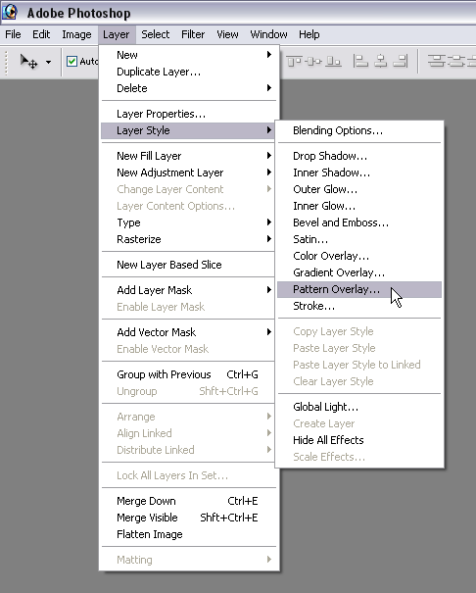The height and width of the screenshot is (593, 476).
Task: Click the Align Bottom Edges icon
Action: (333, 61)
